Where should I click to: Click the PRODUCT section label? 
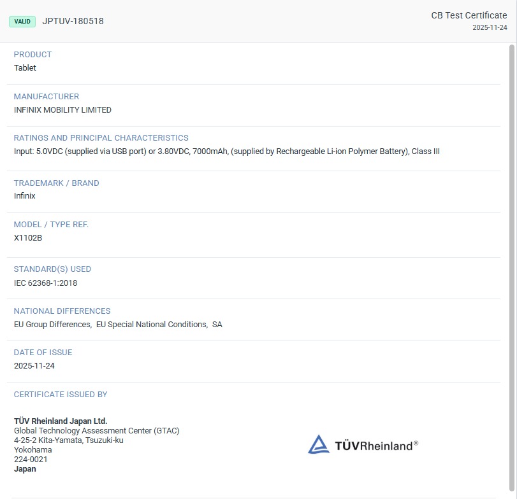point(33,55)
